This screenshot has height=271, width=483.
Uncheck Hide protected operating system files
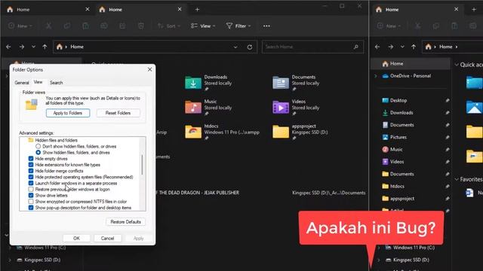(x=31, y=177)
